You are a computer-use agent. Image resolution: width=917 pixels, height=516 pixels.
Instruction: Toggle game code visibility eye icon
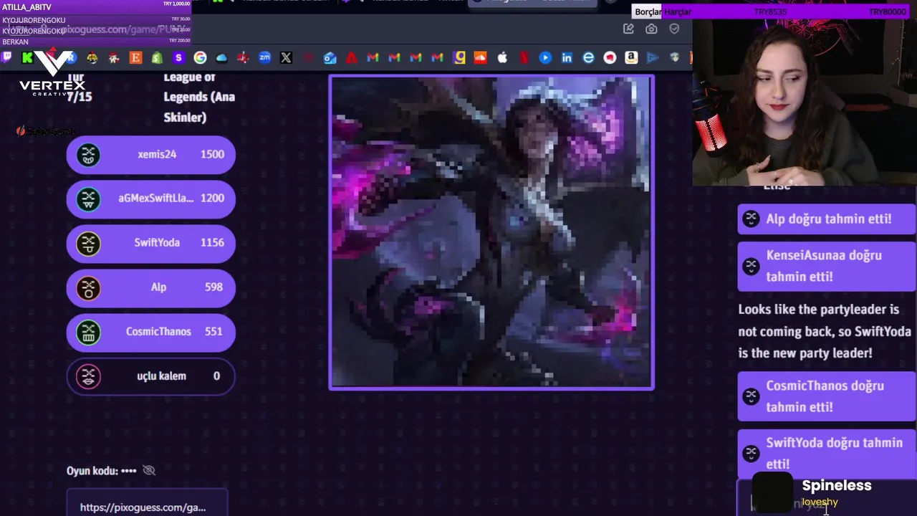point(149,470)
